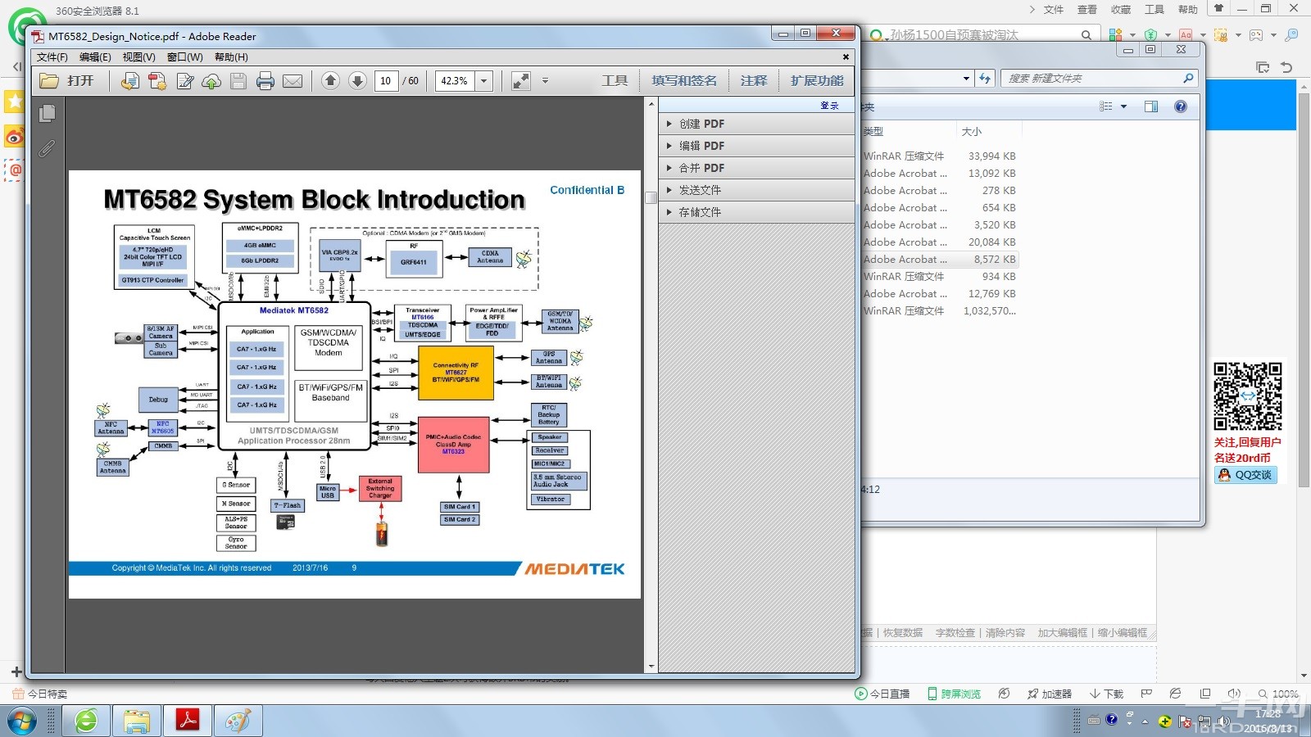
Task: Open the zoom level dropdown
Action: click(x=484, y=80)
